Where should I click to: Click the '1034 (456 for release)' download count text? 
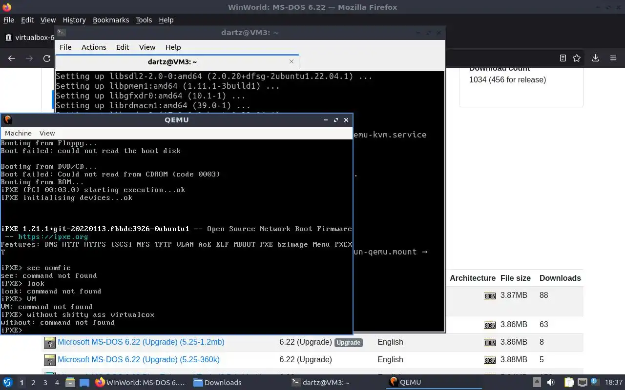[507, 79]
